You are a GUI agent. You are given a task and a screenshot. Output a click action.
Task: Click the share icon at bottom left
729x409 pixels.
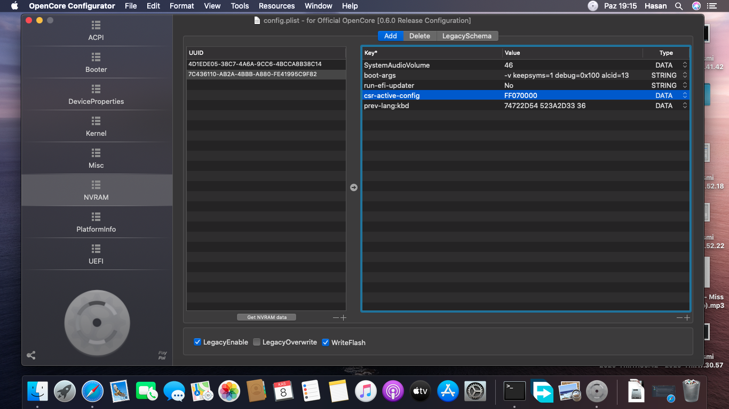(31, 355)
